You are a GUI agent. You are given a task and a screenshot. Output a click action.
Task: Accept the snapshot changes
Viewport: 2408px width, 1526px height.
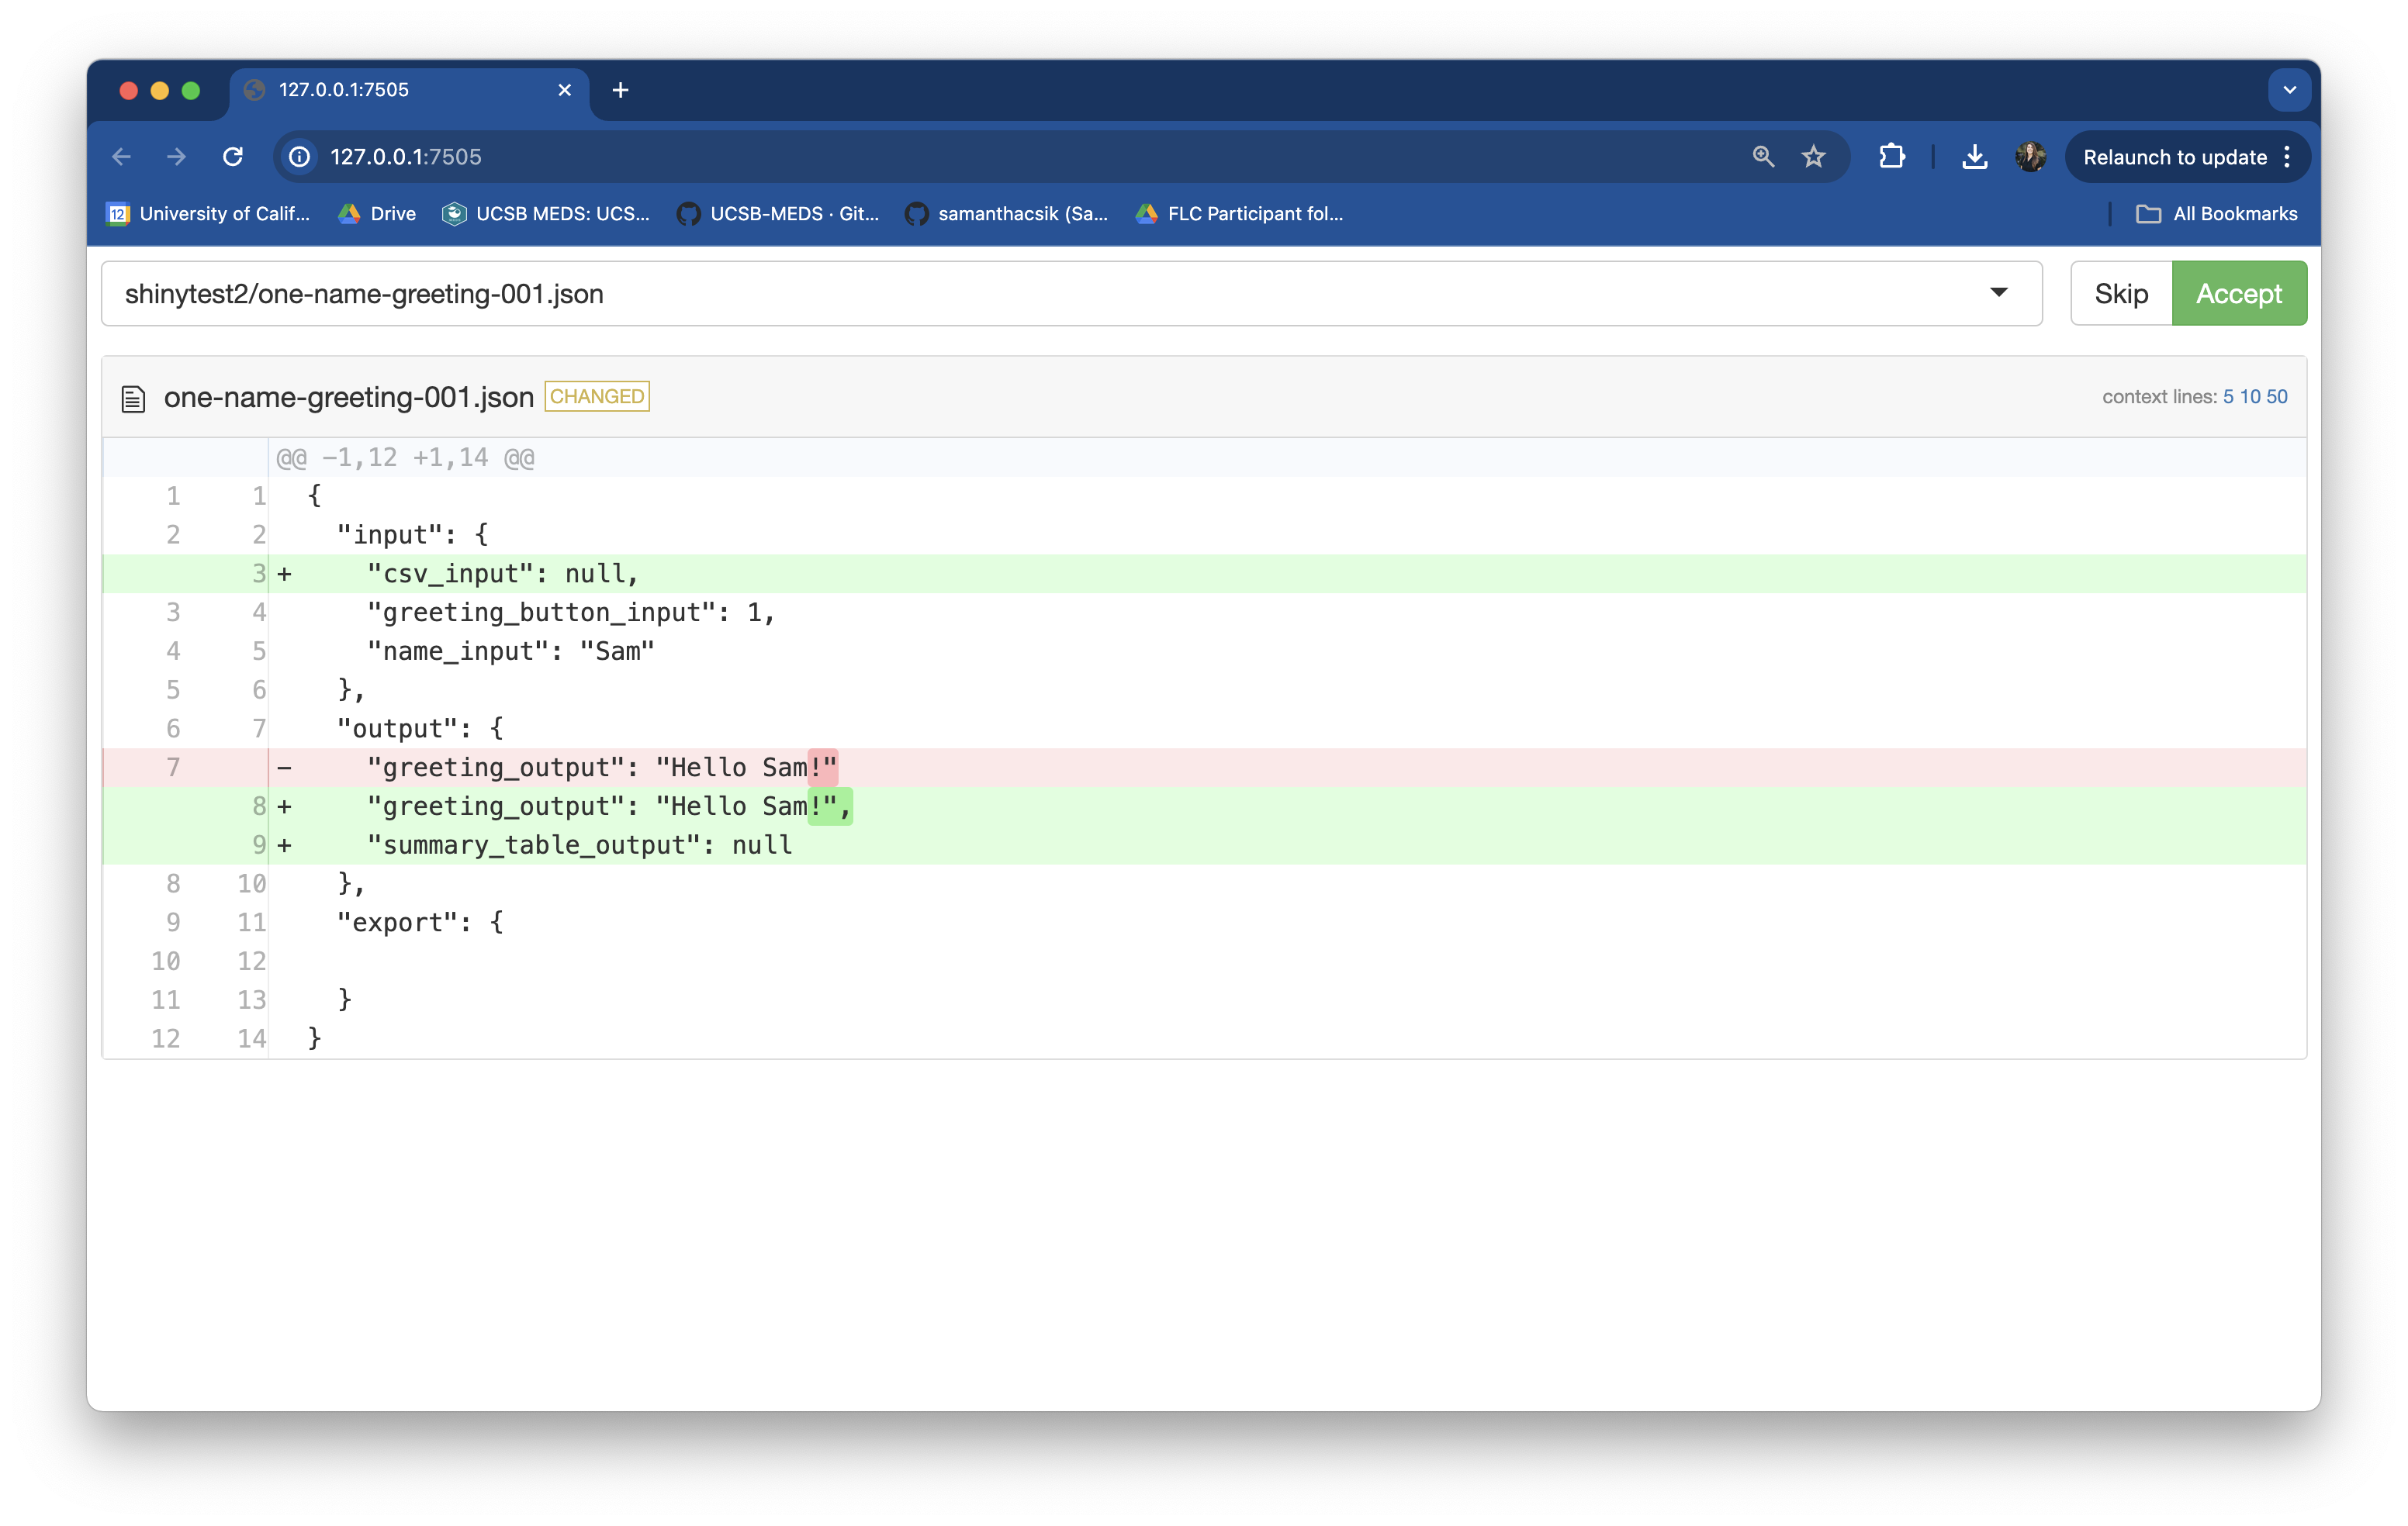(2238, 294)
